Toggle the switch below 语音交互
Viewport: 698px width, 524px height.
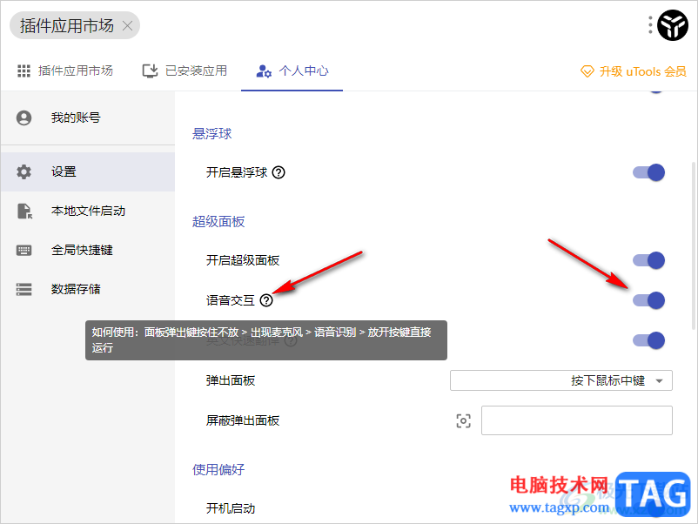coord(648,340)
